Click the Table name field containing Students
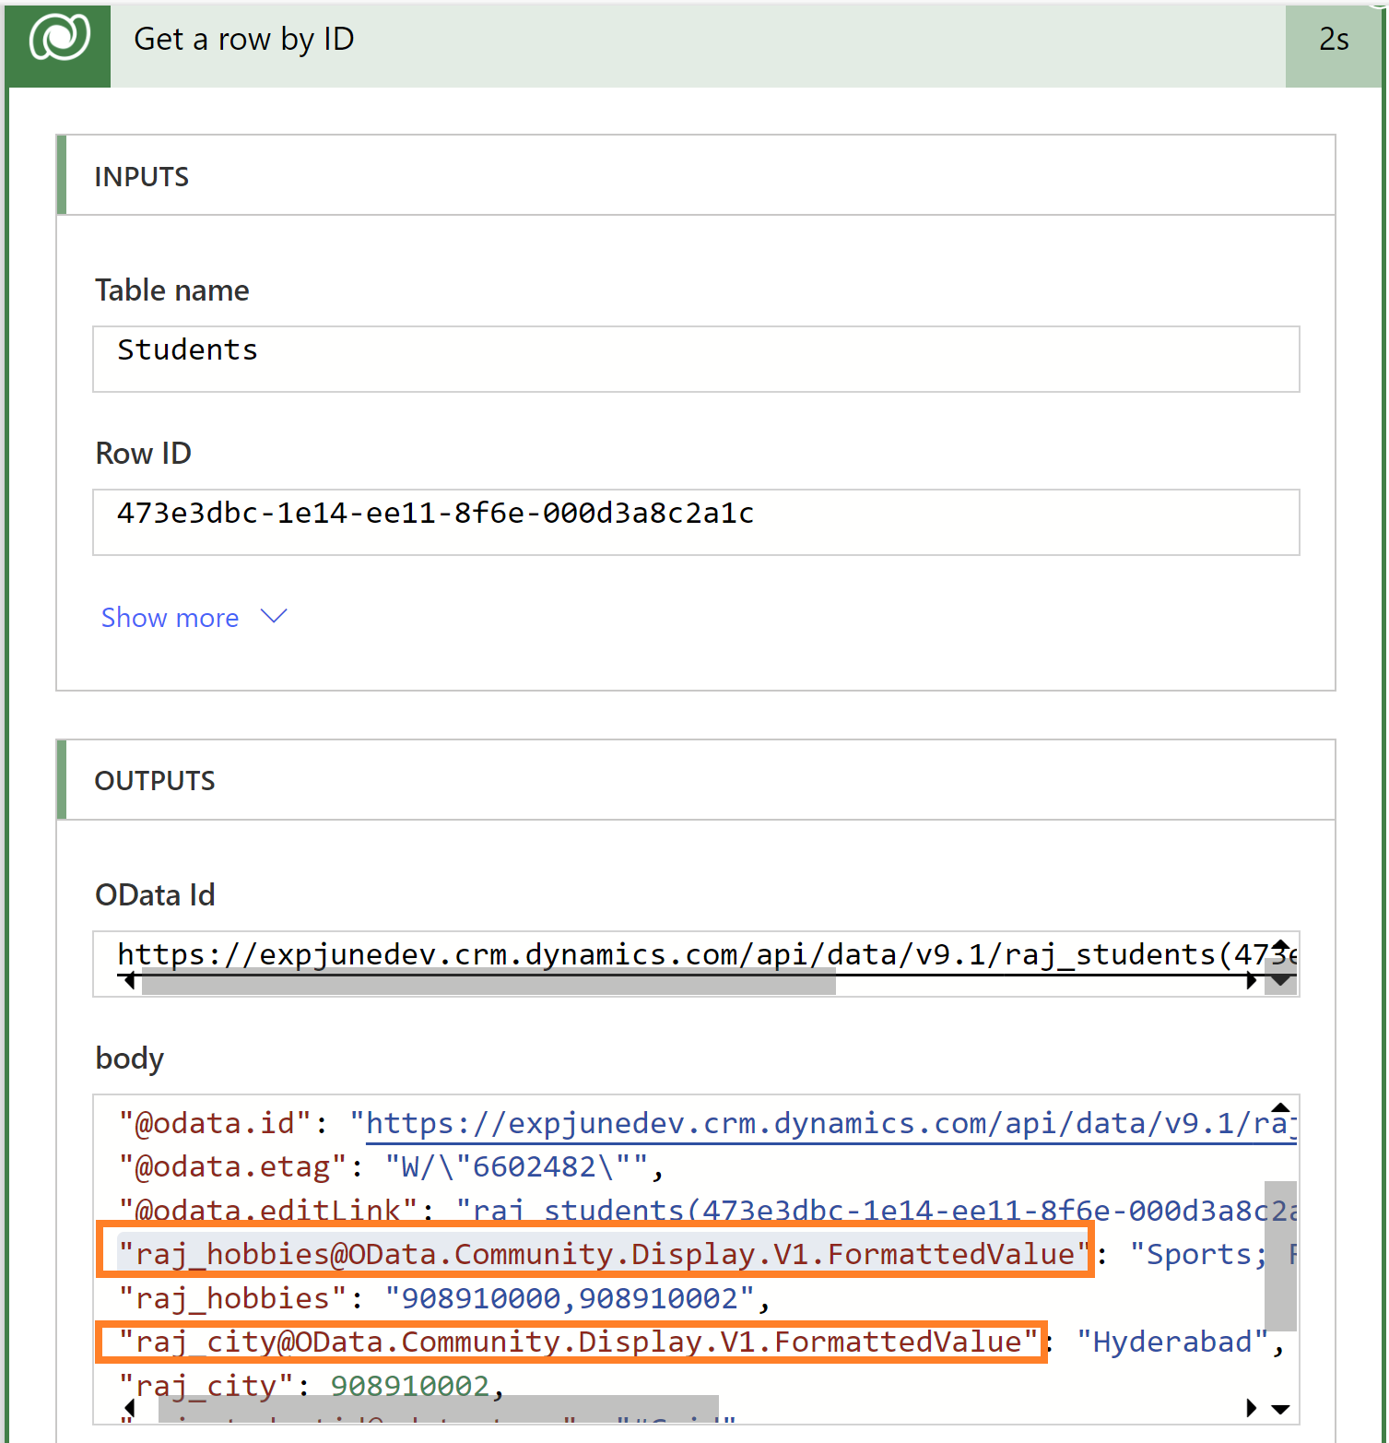1389x1443 pixels. point(695,359)
